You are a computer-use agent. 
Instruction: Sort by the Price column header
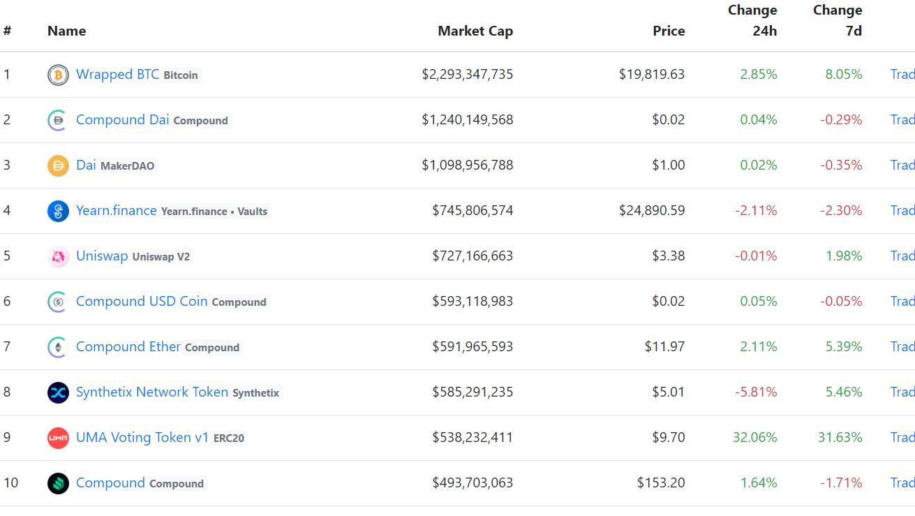[x=668, y=31]
